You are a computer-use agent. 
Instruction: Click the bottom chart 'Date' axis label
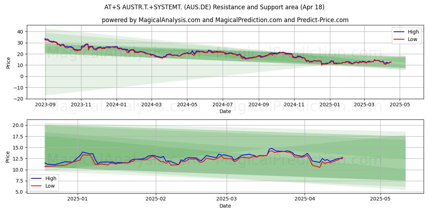pos(225,206)
